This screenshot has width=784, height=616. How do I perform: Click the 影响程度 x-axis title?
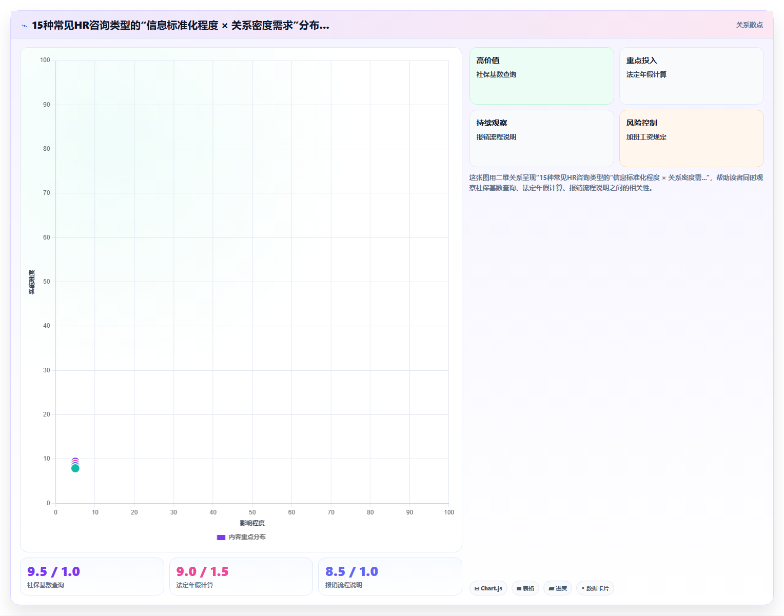[252, 523]
